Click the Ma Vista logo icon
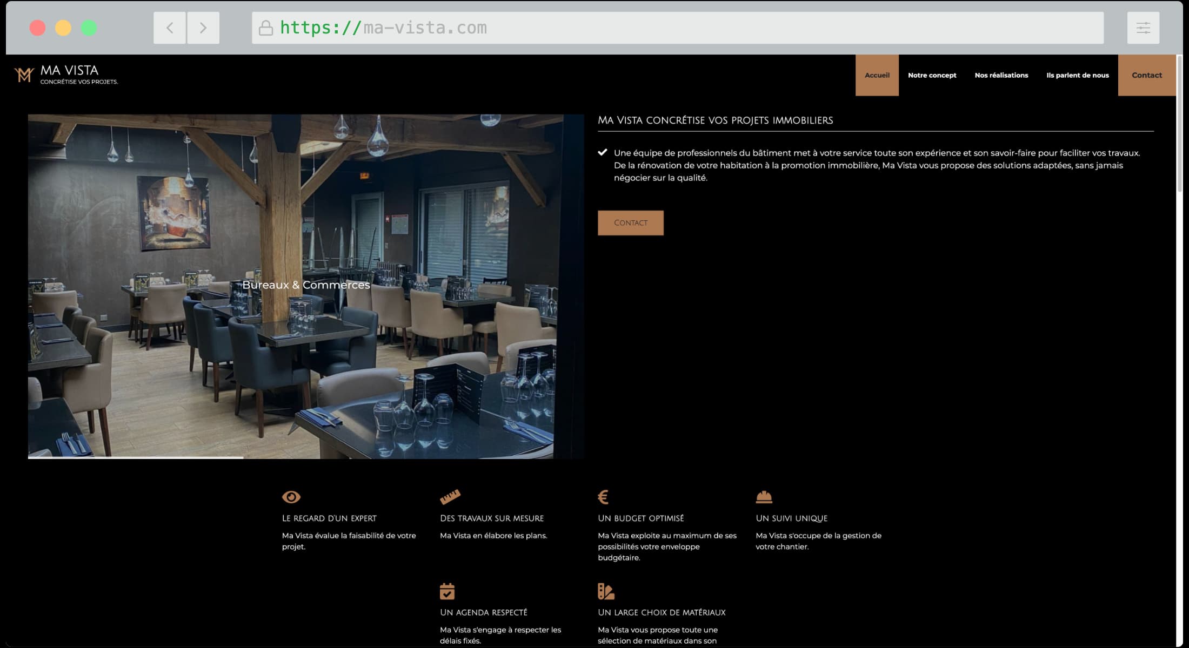 pyautogui.click(x=24, y=75)
